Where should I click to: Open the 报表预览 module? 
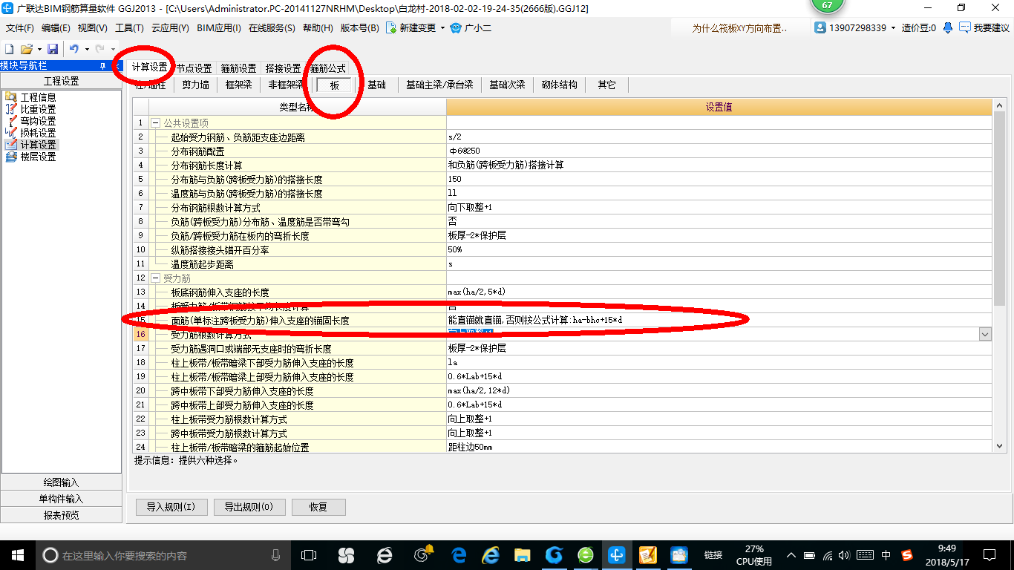tap(61, 515)
